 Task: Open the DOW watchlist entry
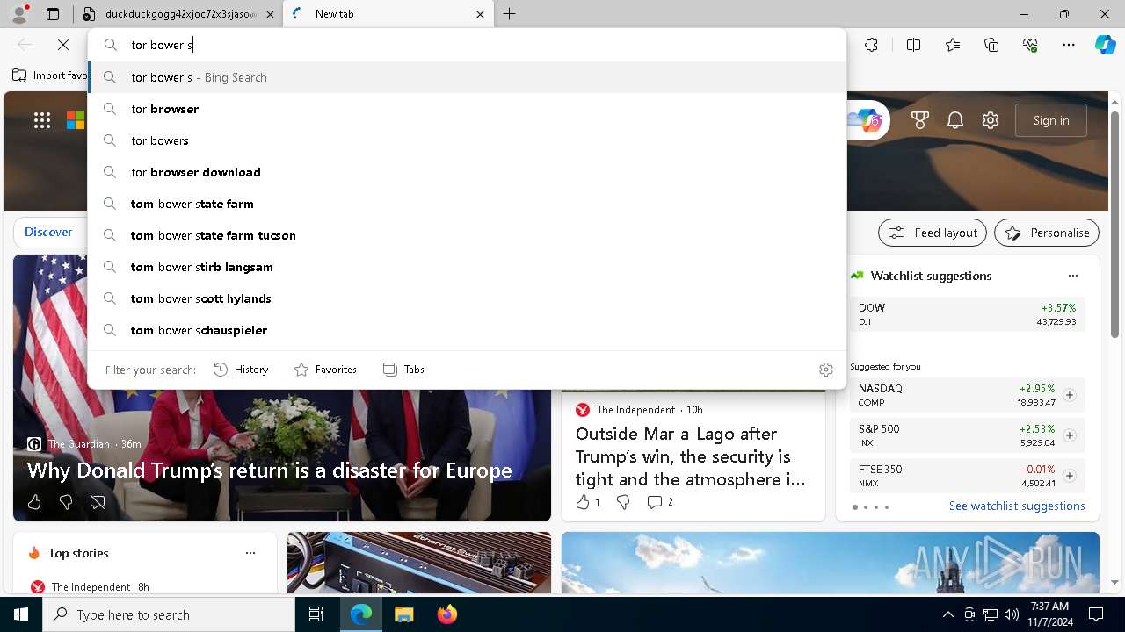pyautogui.click(x=968, y=314)
